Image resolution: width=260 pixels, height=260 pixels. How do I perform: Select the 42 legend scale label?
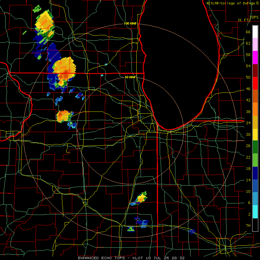pyautogui.click(x=248, y=100)
